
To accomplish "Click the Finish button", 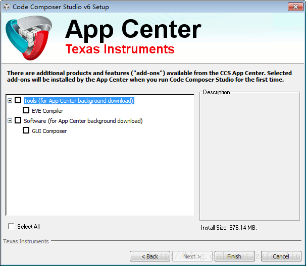I will (235, 256).
